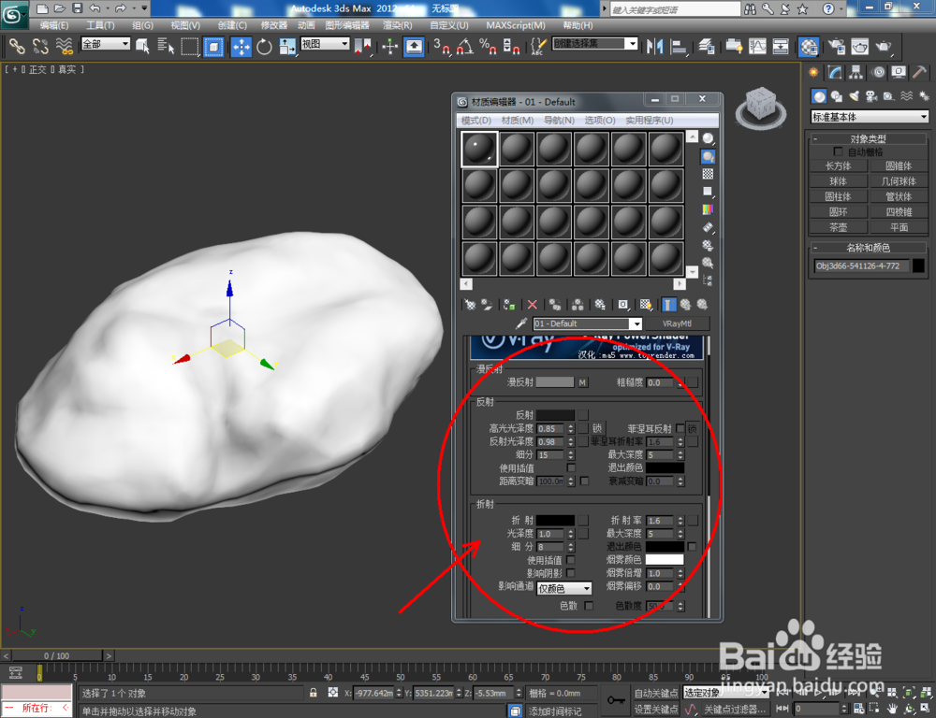This screenshot has width=936, height=718.
Task: Collapse the 对象类型 rollout
Action: [869, 138]
